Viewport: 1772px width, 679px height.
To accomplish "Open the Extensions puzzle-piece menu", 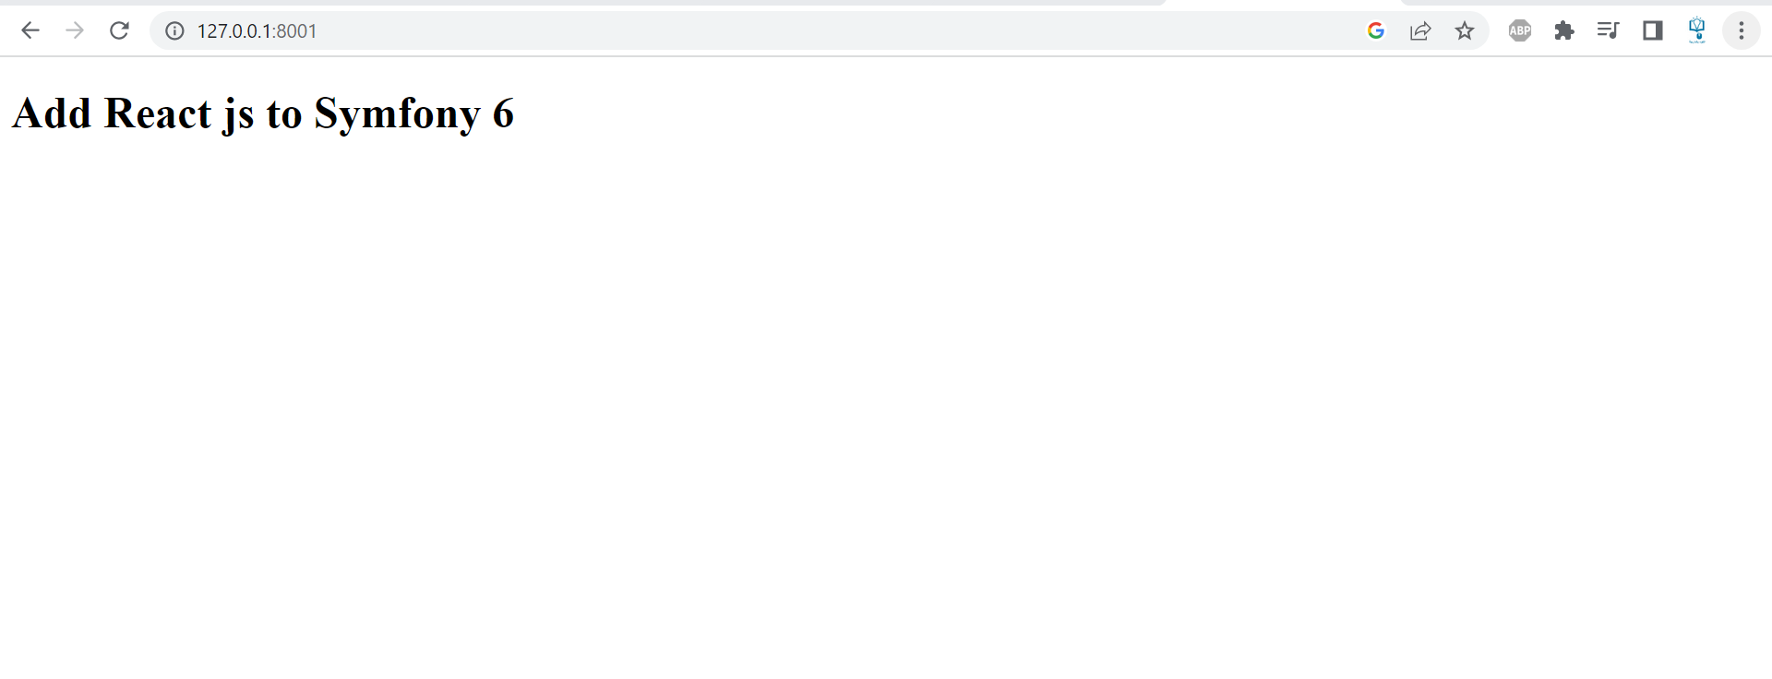I will (1564, 30).
